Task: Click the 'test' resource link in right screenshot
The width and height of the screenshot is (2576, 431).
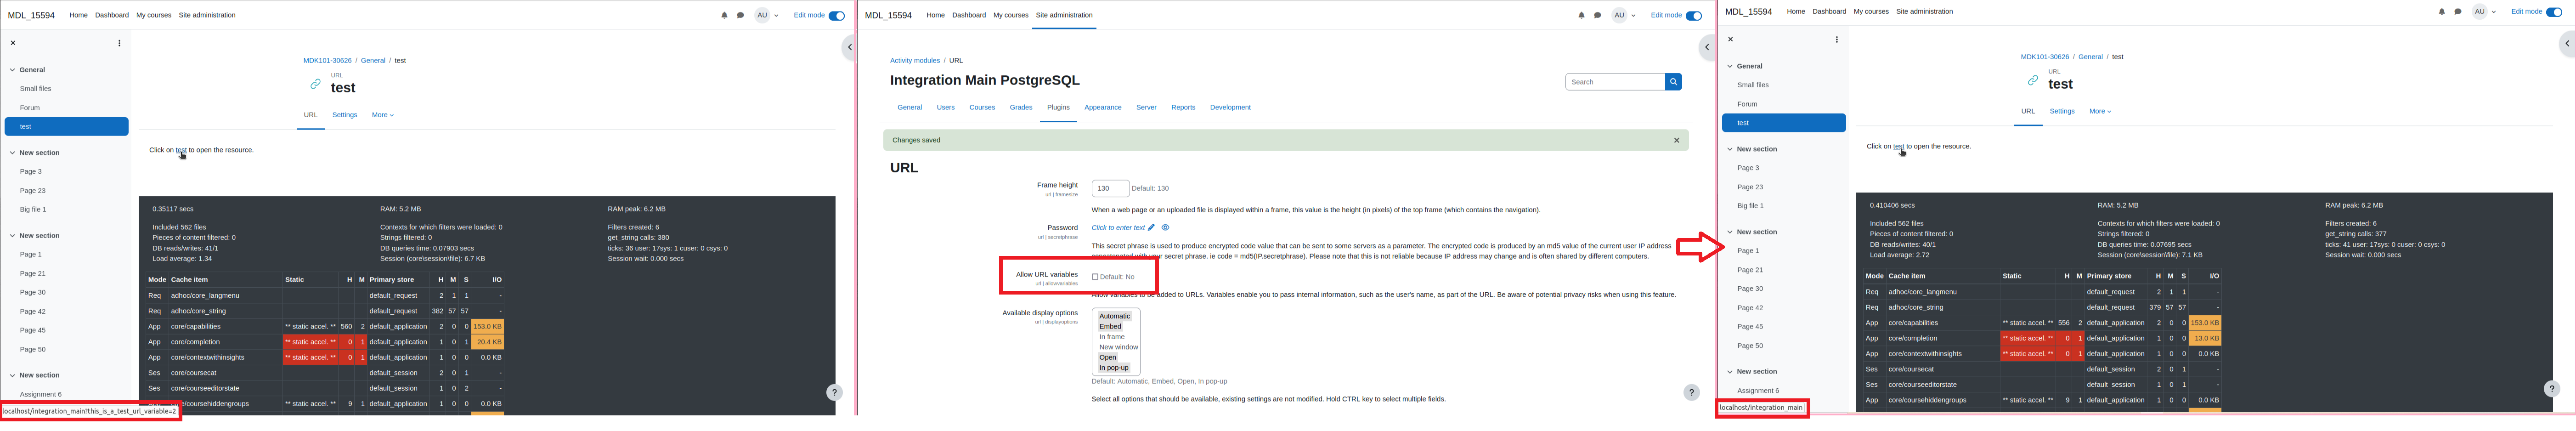Action: pos(1898,146)
